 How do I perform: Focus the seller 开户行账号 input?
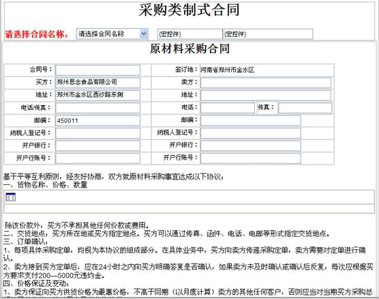pos(251,158)
